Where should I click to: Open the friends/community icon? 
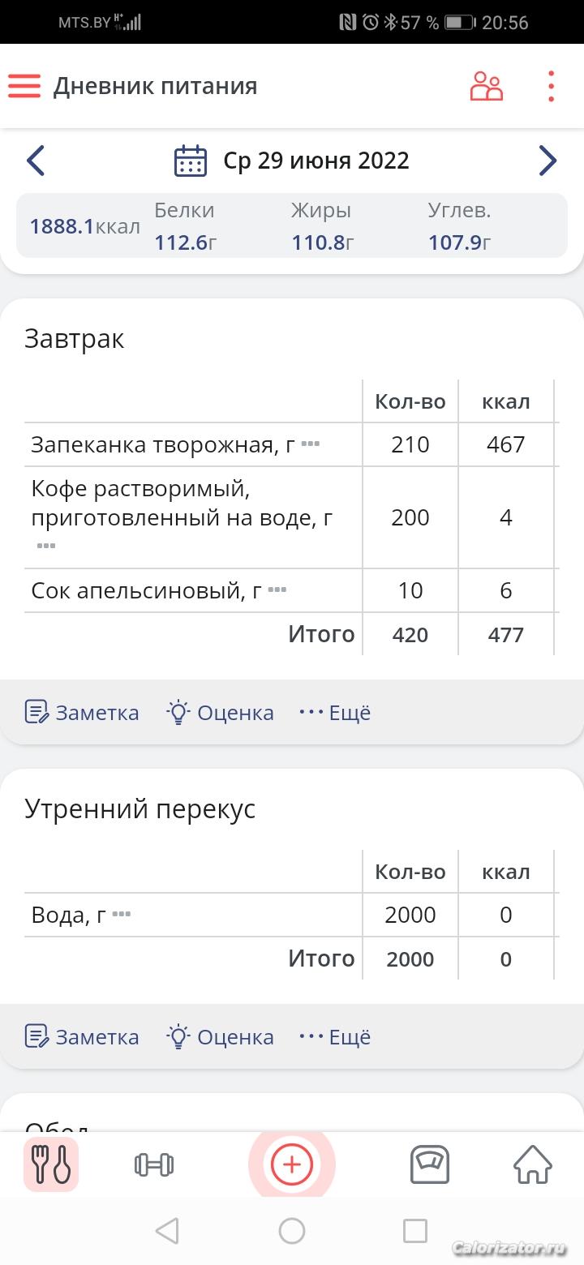pyautogui.click(x=486, y=86)
